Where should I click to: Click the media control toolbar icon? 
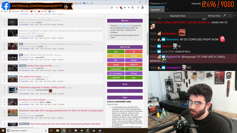click(x=138, y=7)
